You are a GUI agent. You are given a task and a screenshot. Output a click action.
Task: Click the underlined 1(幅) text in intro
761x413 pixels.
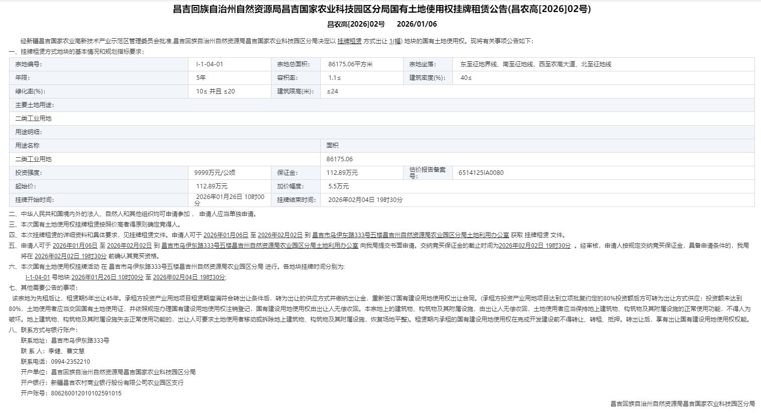(x=395, y=41)
